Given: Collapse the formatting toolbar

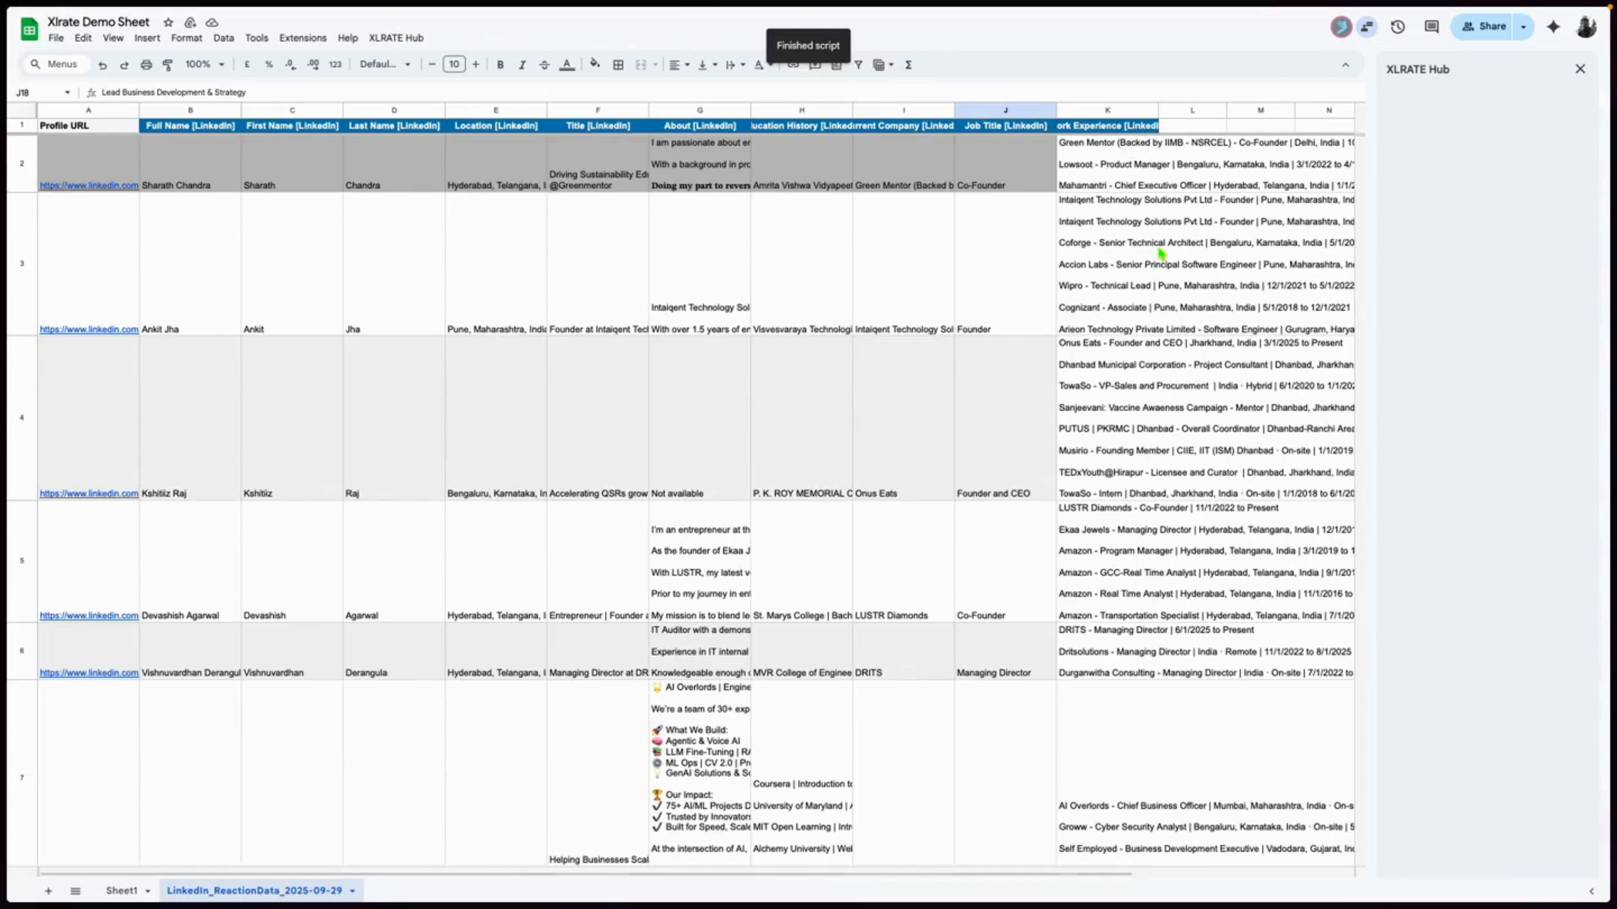Looking at the screenshot, I should pos(1345,64).
